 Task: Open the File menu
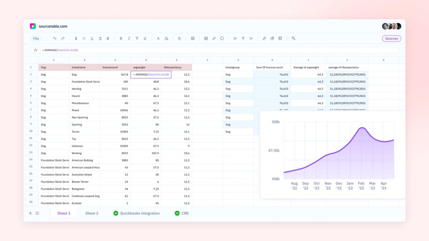[x=36, y=38]
